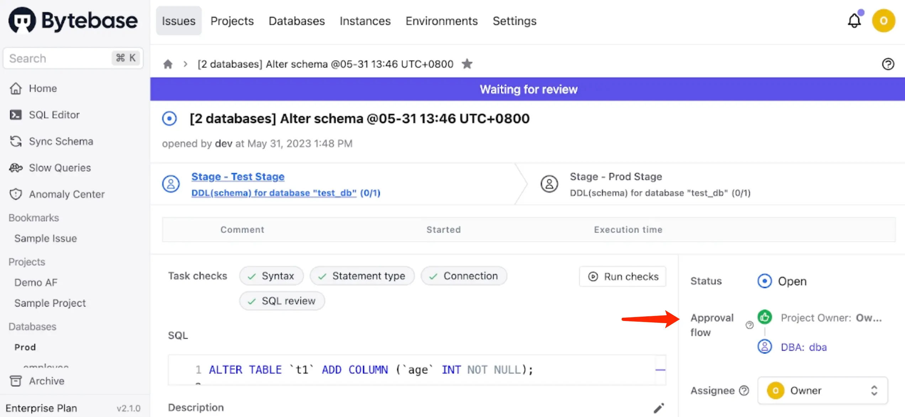Click the Run checks button
The height and width of the screenshot is (417, 905).
point(622,276)
